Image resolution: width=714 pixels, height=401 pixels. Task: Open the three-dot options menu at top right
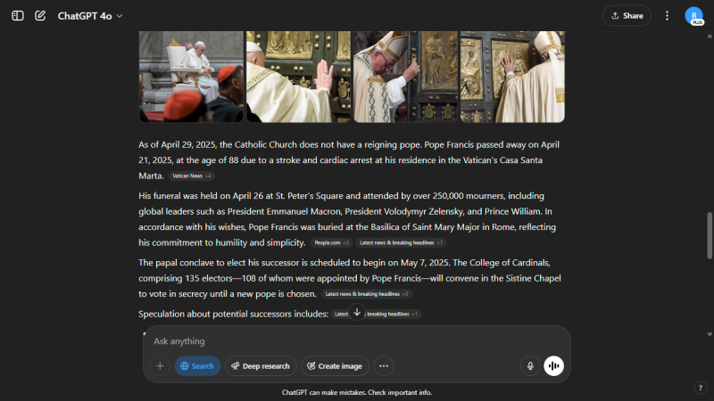(x=667, y=16)
